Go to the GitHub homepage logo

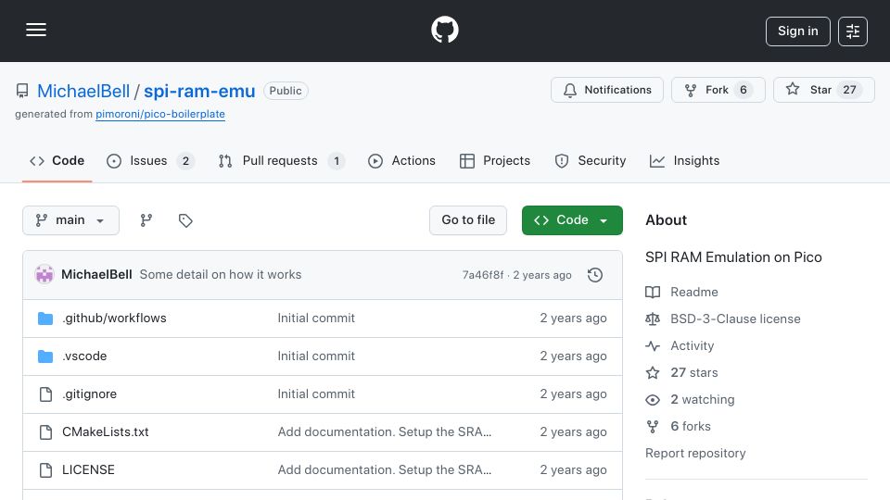[444, 30]
